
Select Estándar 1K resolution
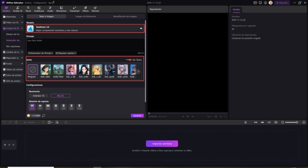point(38,95)
